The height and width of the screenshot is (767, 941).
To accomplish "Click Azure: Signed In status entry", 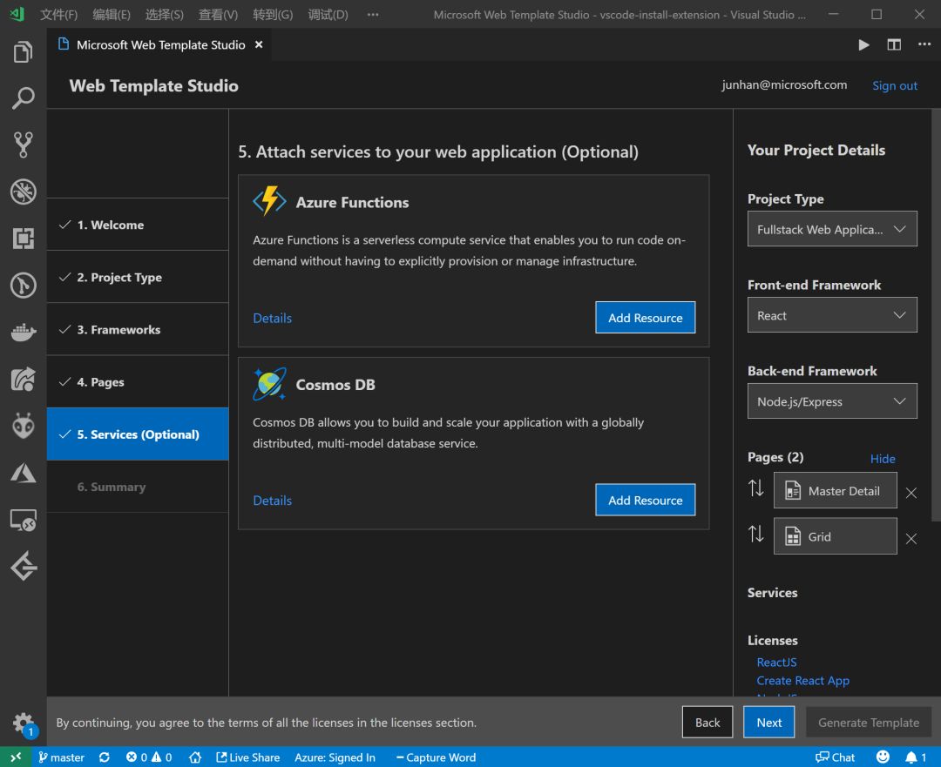I will pos(335,757).
